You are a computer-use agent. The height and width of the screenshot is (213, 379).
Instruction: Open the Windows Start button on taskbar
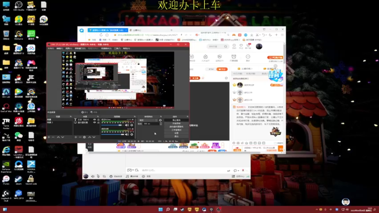(161, 209)
